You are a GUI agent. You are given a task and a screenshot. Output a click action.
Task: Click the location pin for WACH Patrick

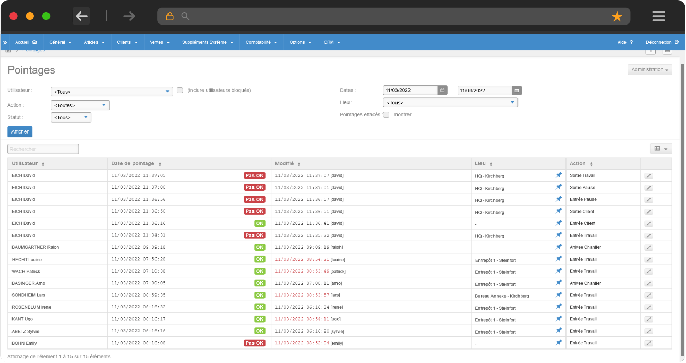tap(558, 271)
